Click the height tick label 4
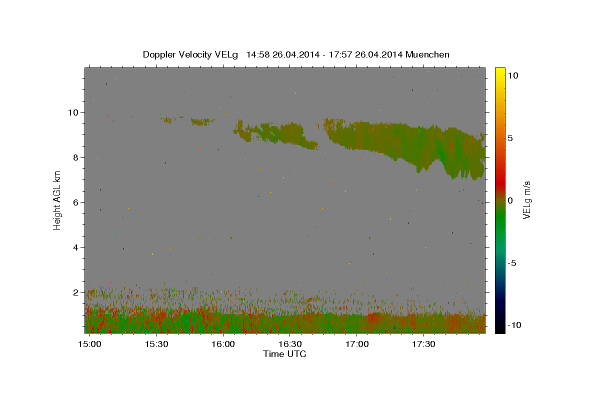This screenshot has height=400, width=600. (x=76, y=247)
